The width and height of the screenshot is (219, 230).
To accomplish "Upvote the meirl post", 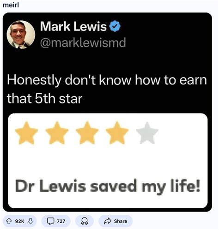I will [9, 221].
